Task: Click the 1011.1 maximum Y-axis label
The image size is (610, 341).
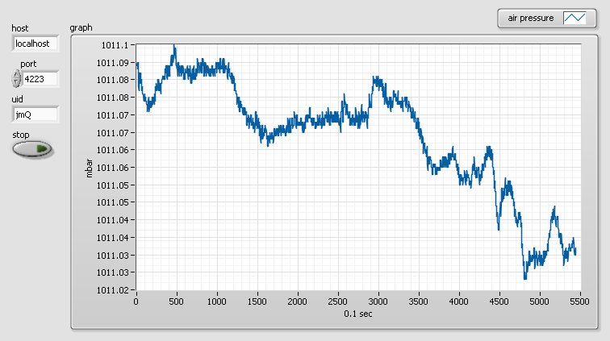Action: point(115,45)
